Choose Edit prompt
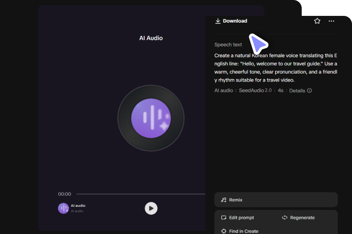 241,218
